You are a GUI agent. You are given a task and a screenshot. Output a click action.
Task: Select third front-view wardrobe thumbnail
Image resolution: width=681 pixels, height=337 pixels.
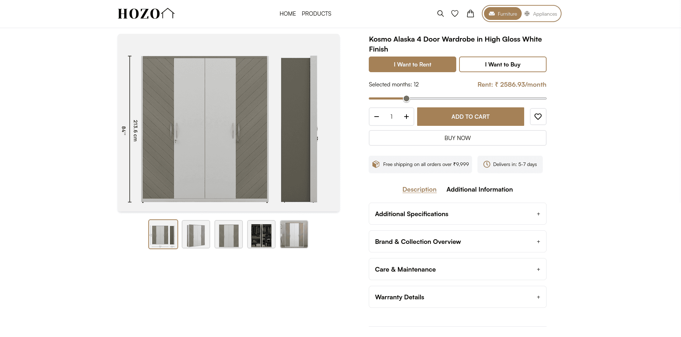229,234
